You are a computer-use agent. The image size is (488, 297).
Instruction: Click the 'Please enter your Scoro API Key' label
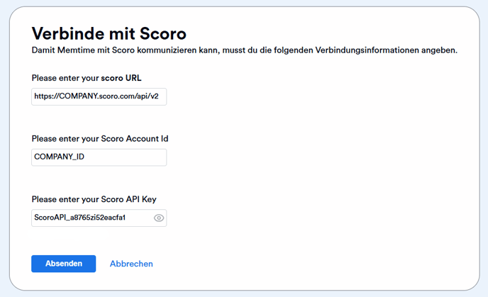click(94, 199)
